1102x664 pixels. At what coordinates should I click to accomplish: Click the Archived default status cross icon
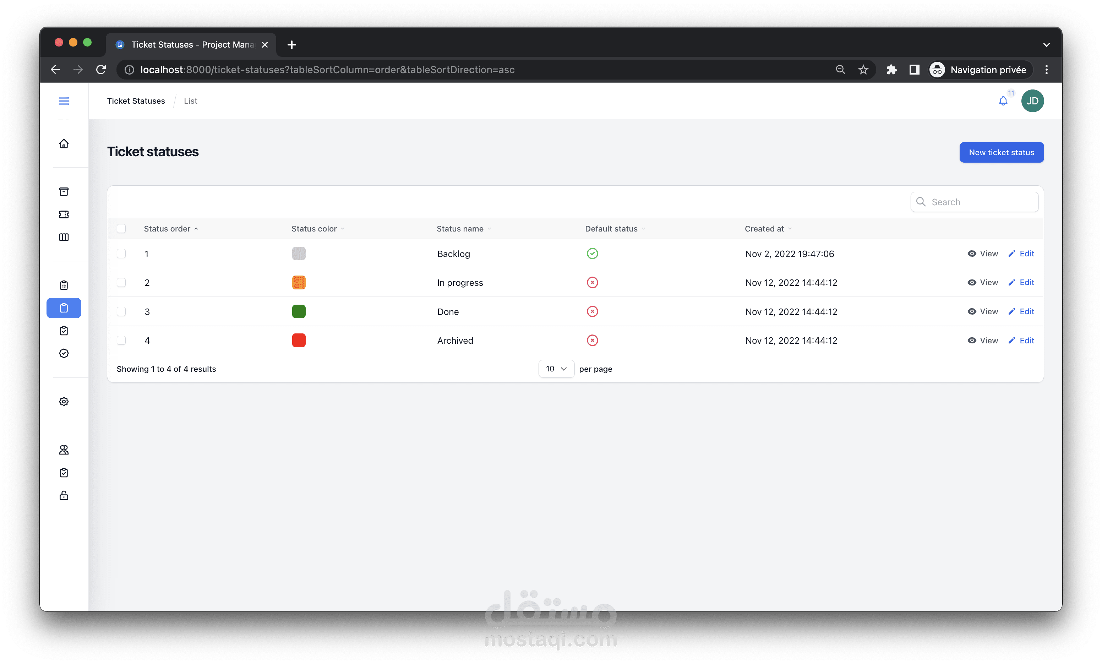pos(592,341)
